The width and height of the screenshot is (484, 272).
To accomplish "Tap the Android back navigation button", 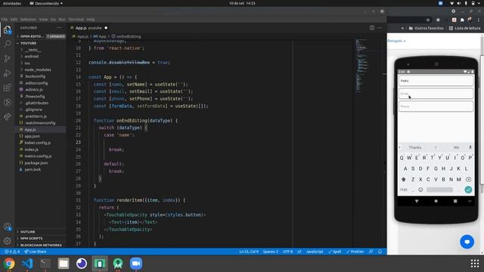I will (x=417, y=201).
